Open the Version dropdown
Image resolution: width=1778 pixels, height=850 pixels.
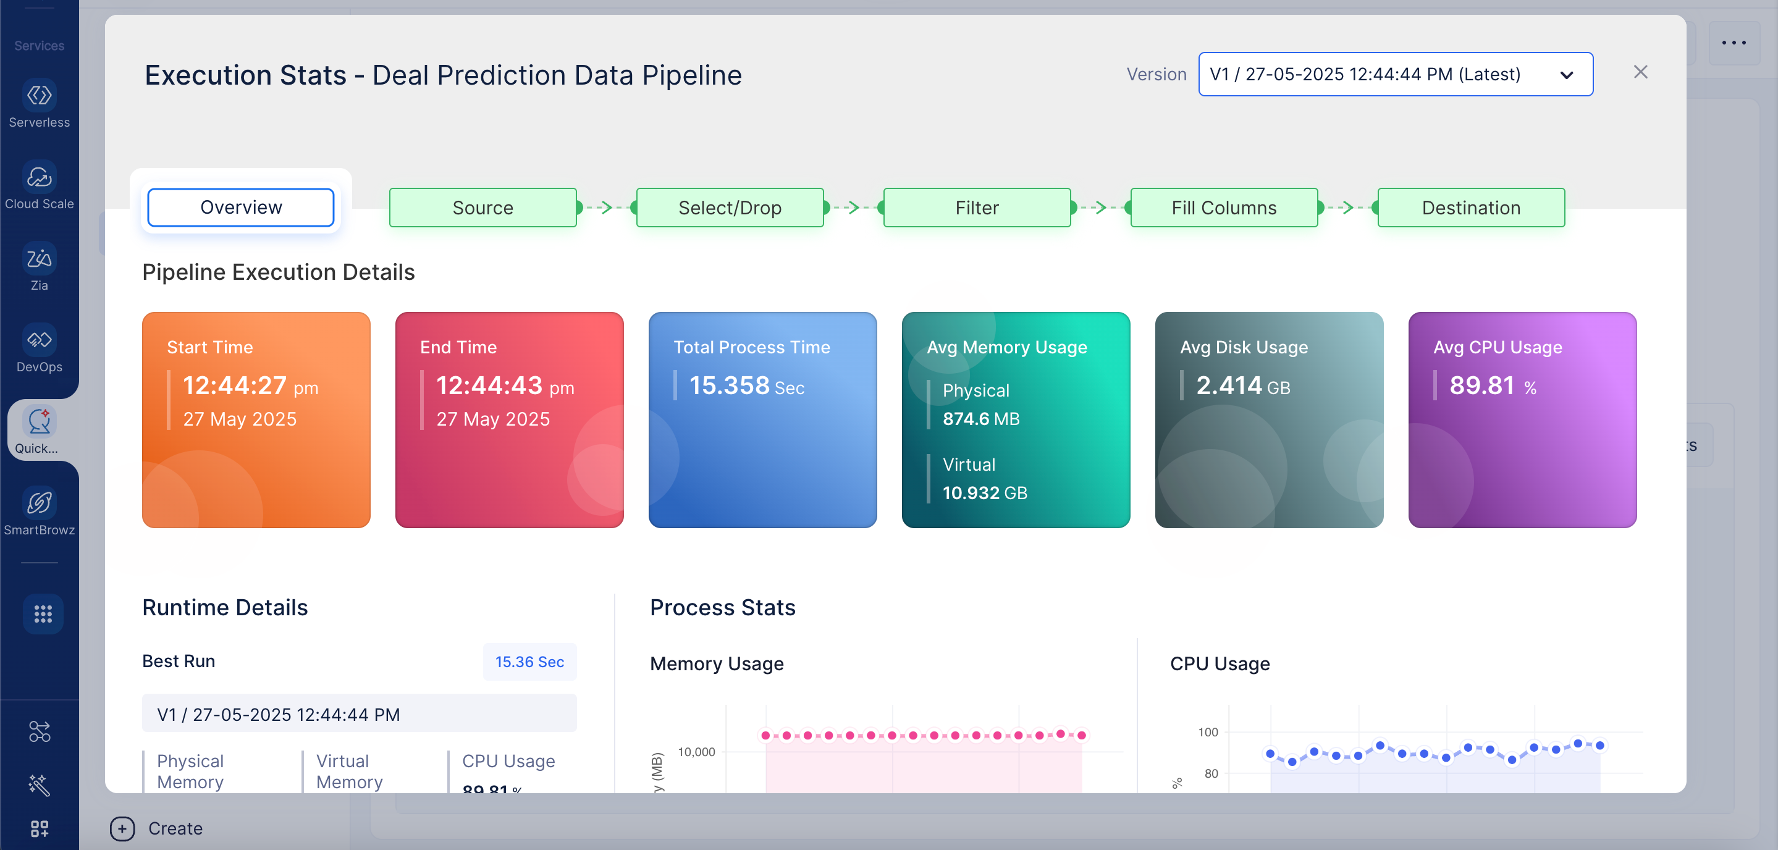point(1396,74)
